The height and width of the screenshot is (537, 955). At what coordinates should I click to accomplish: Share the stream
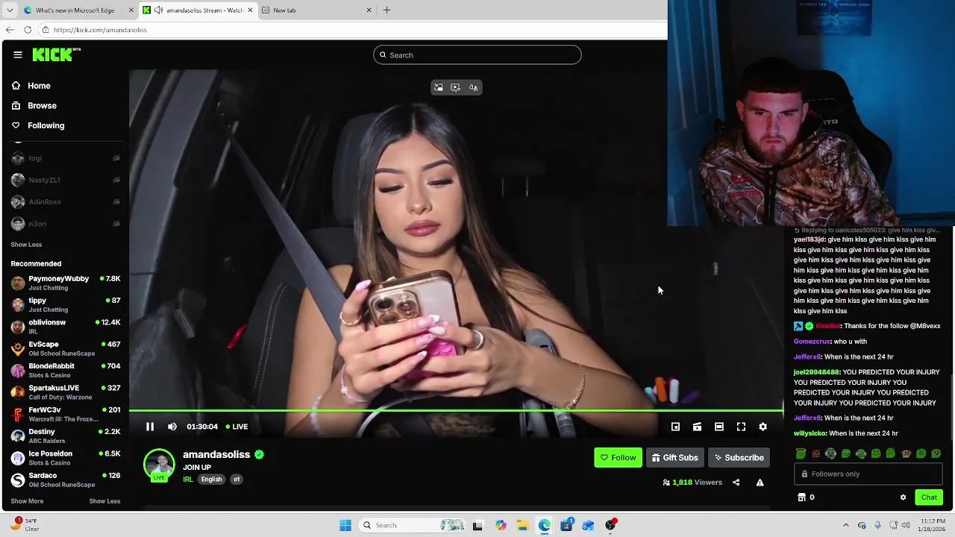tap(736, 483)
